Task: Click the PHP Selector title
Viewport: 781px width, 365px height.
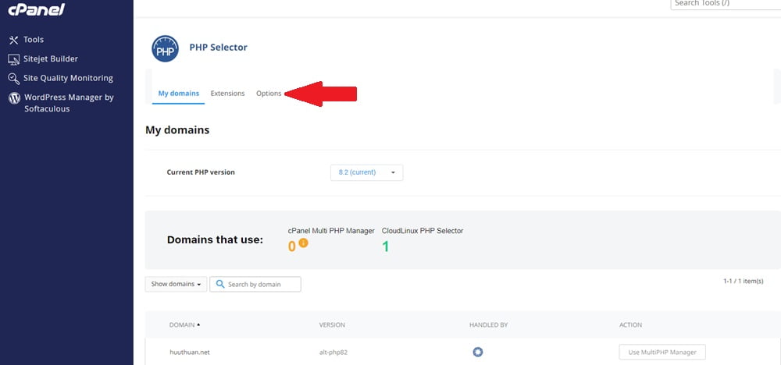Action: point(218,48)
